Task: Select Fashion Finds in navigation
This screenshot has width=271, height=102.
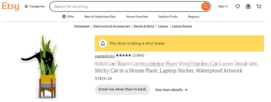Action: click(x=168, y=17)
